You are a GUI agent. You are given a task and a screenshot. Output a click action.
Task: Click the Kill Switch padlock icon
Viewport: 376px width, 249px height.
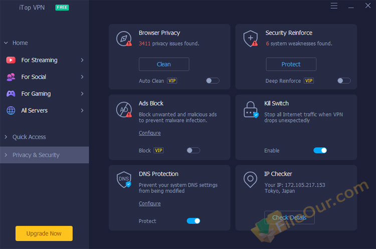pos(251,109)
